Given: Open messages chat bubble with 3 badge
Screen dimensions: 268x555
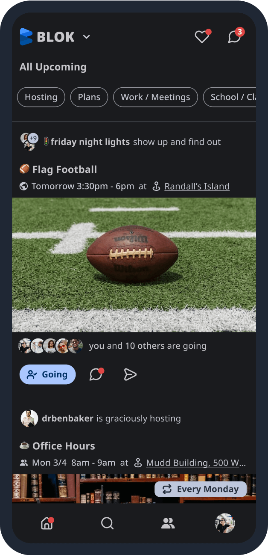Looking at the screenshot, I should pyautogui.click(x=234, y=37).
